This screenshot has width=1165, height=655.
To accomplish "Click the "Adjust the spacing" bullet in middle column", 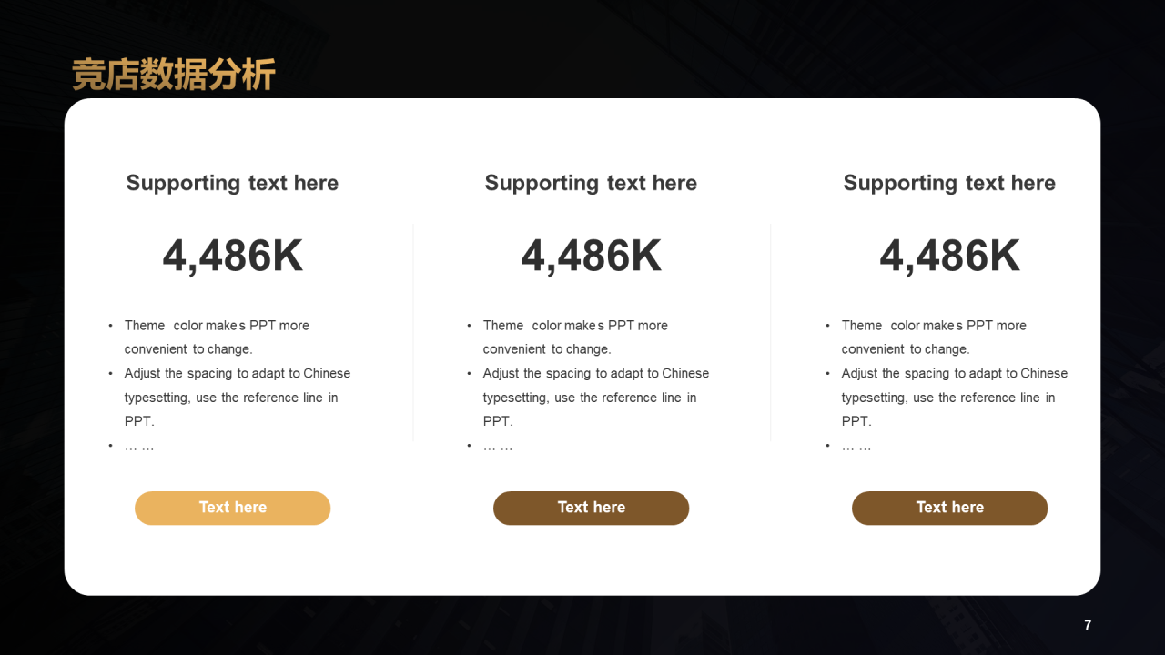I will coord(596,398).
